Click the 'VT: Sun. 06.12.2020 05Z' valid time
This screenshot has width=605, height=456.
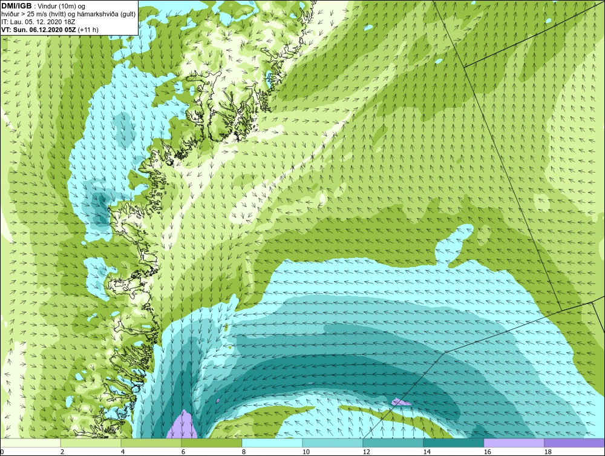pos(39,30)
